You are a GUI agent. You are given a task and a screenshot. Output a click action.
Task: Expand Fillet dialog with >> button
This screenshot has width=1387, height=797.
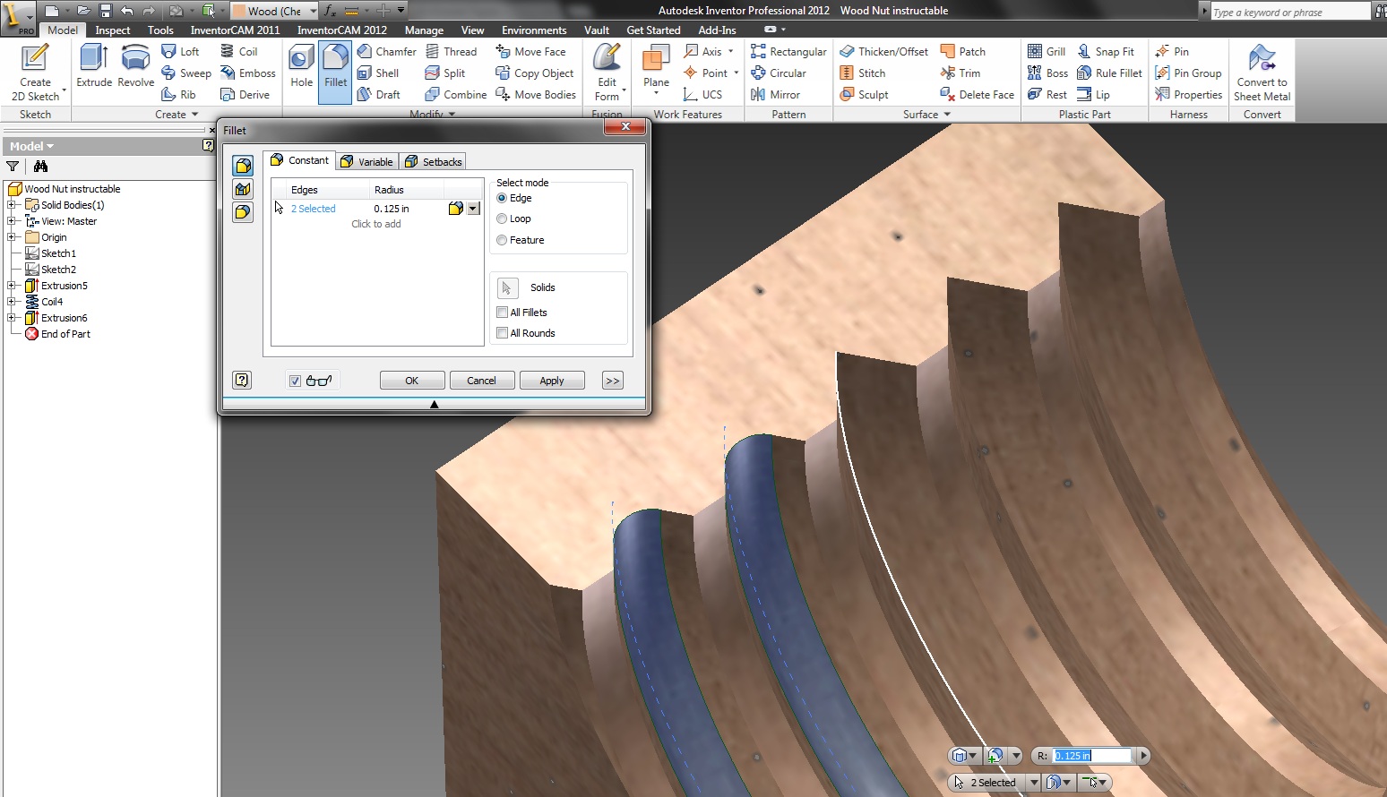(613, 381)
